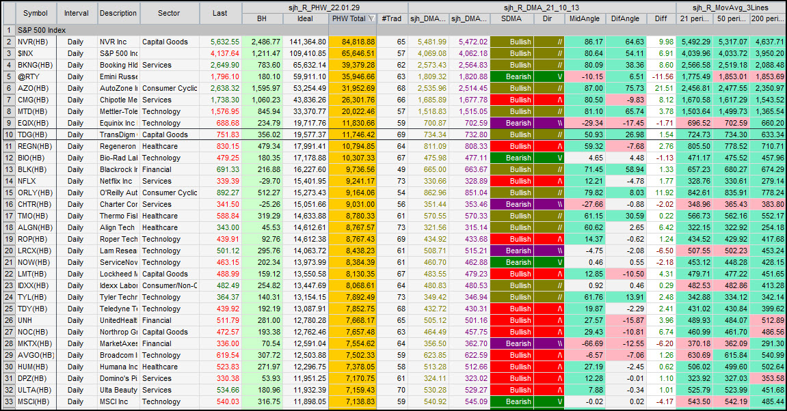Select the sjh_R_PHW_22.01.29 indicator group header

tap(324, 8)
